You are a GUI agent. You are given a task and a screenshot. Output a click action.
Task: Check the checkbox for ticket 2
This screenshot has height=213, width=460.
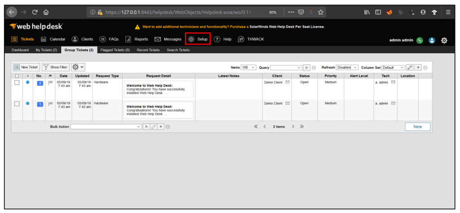[17, 83]
